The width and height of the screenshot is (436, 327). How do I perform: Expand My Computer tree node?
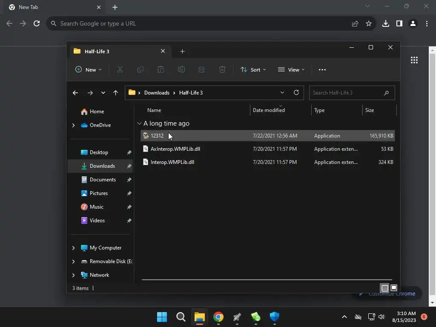click(73, 248)
